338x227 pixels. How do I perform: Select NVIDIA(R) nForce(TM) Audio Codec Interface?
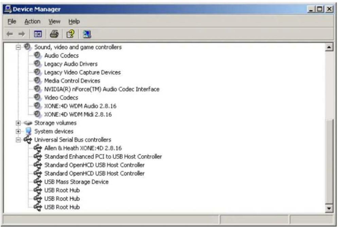coord(102,89)
